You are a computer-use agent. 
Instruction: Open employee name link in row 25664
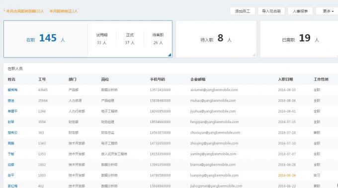click(11, 101)
